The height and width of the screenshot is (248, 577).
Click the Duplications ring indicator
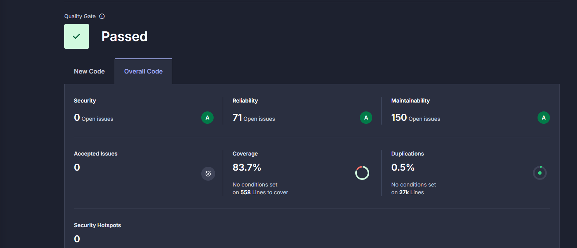coord(540,173)
